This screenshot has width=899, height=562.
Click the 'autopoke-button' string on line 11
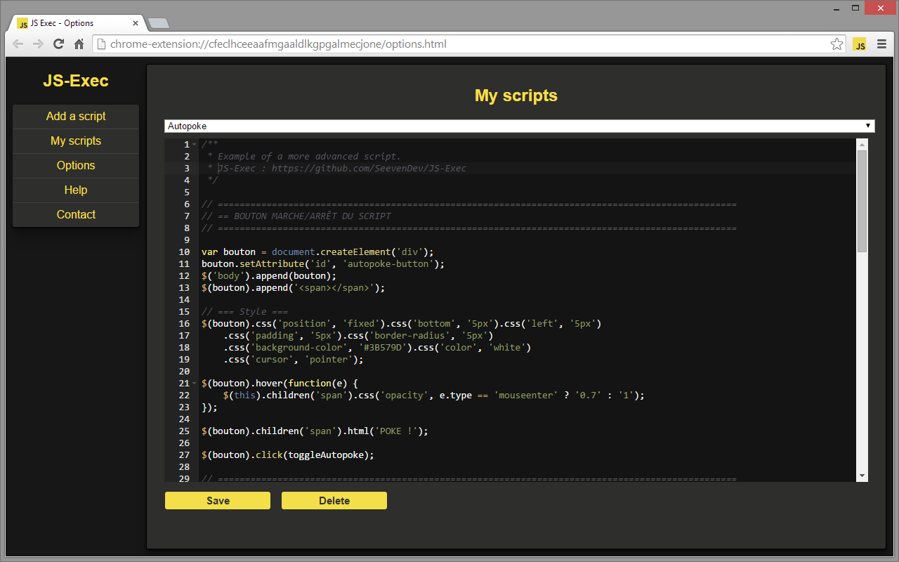tap(388, 264)
